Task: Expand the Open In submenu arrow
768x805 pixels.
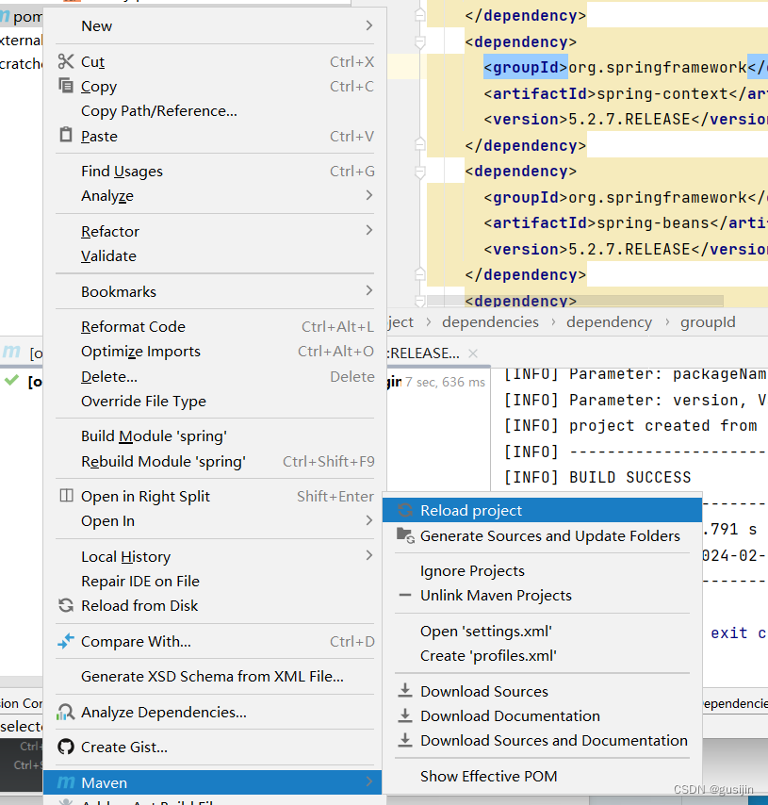Action: pyautogui.click(x=368, y=520)
